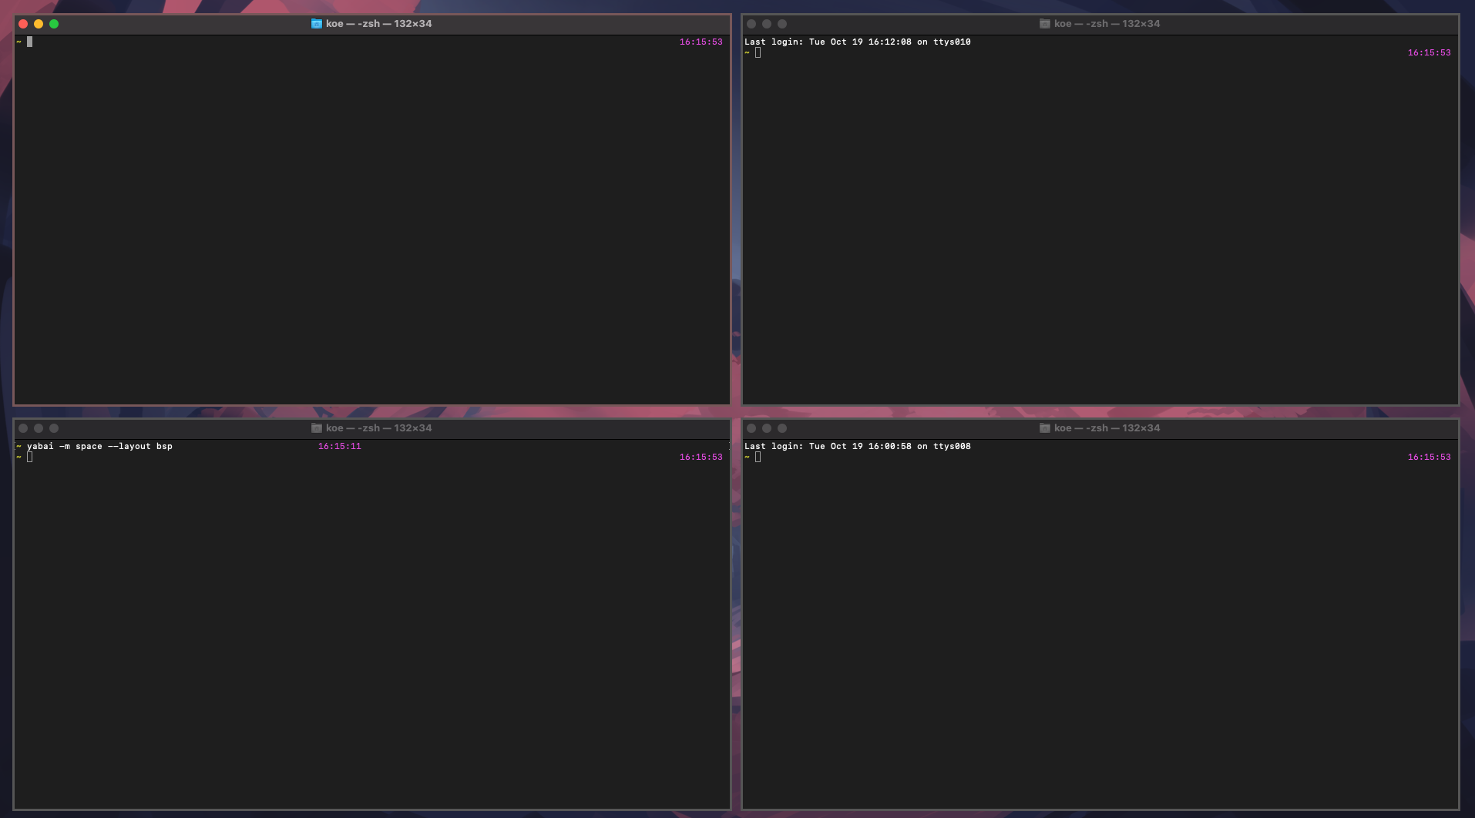
Task: Click the dimmed middle traffic light on bottom-left window
Action: click(39, 427)
